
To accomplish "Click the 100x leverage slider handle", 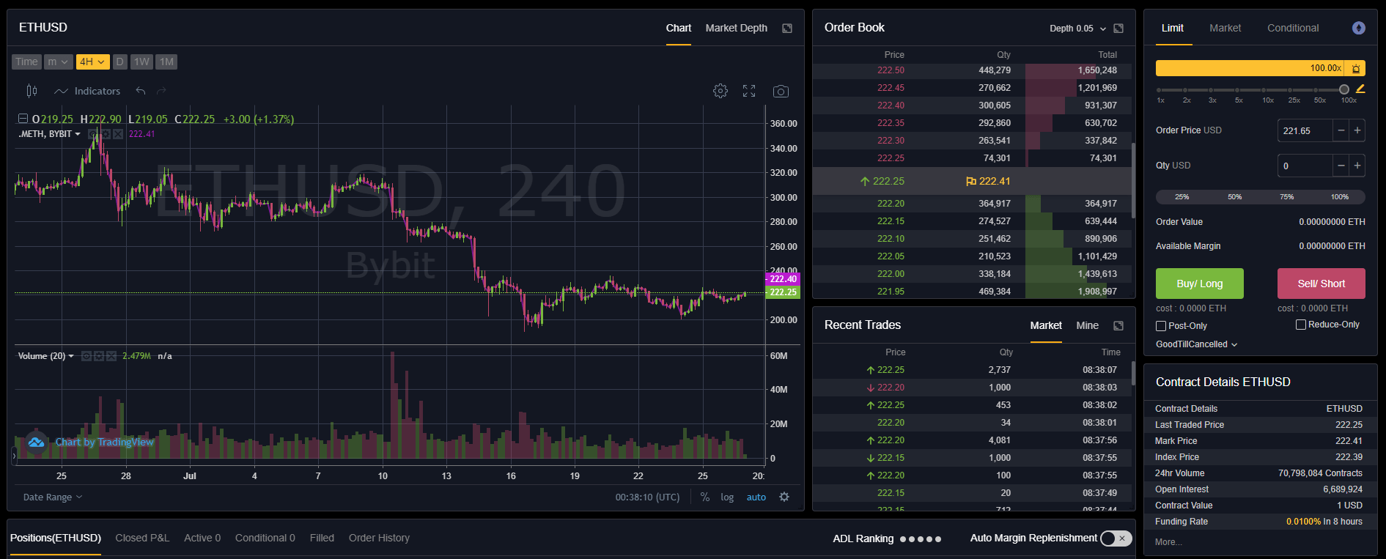I will (x=1343, y=89).
